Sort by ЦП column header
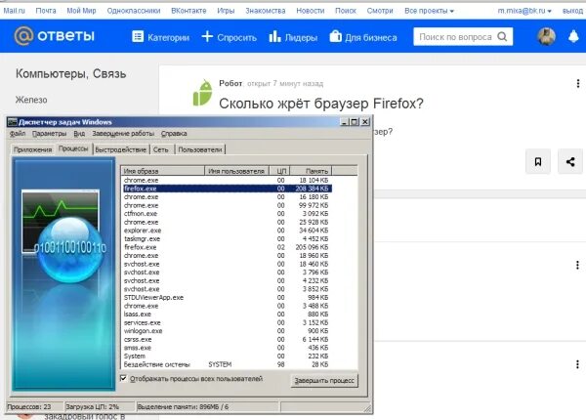This screenshot has width=586, height=420. pyautogui.click(x=279, y=171)
